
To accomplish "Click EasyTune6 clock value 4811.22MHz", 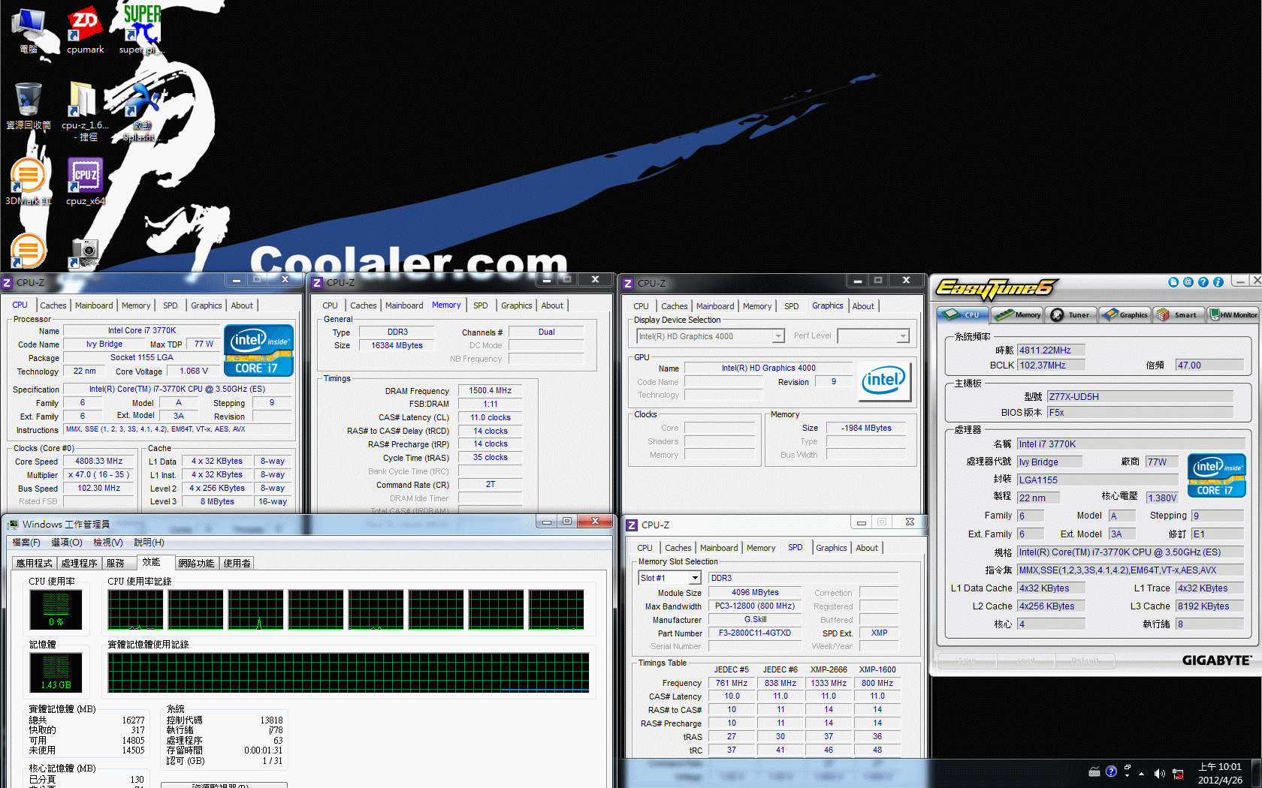I will click(x=1052, y=350).
